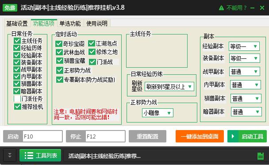Screen dimensions: 269x165
Task: Click the warning triangle icon near 不能用
Action: 222,8
